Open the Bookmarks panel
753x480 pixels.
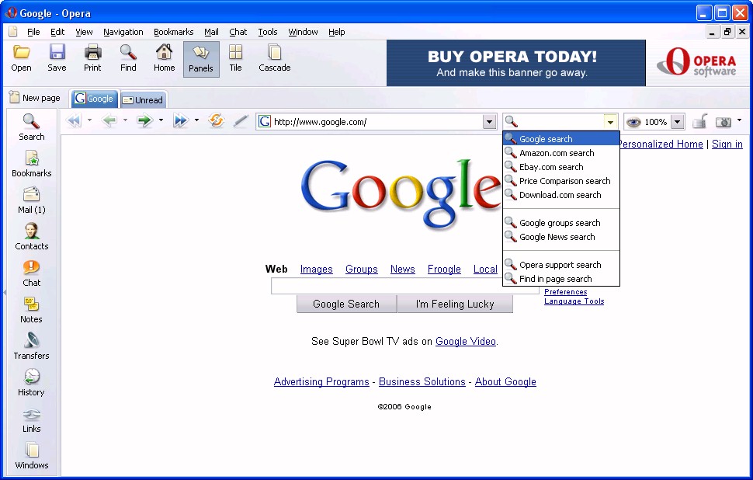click(x=31, y=164)
